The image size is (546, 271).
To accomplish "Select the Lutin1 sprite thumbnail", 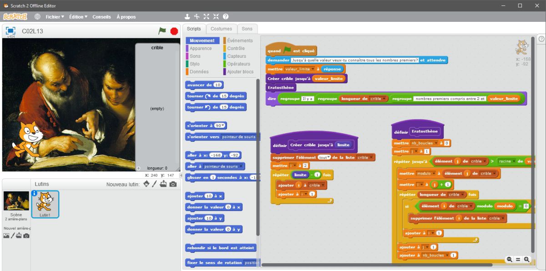I will (45, 204).
